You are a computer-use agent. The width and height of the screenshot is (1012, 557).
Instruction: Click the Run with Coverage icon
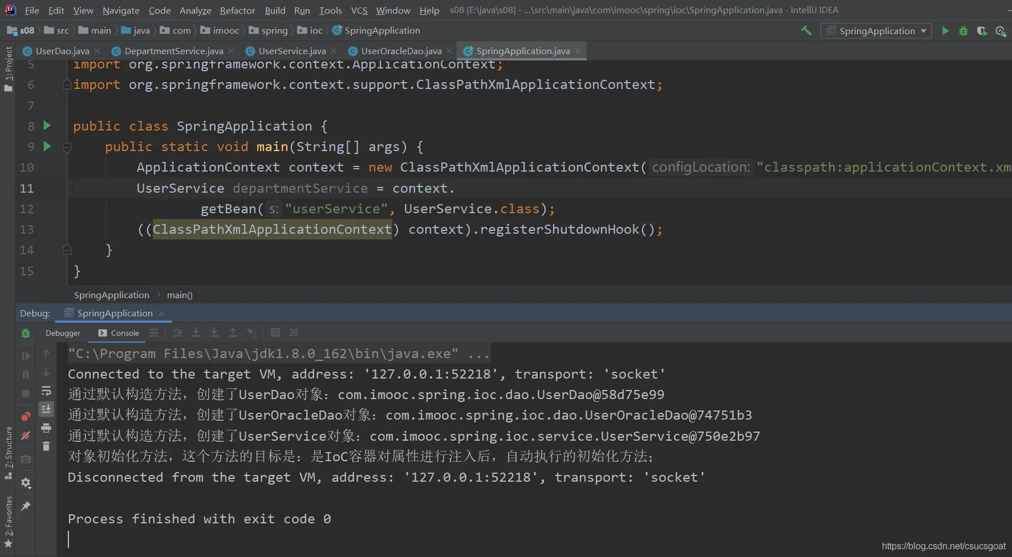tap(982, 31)
